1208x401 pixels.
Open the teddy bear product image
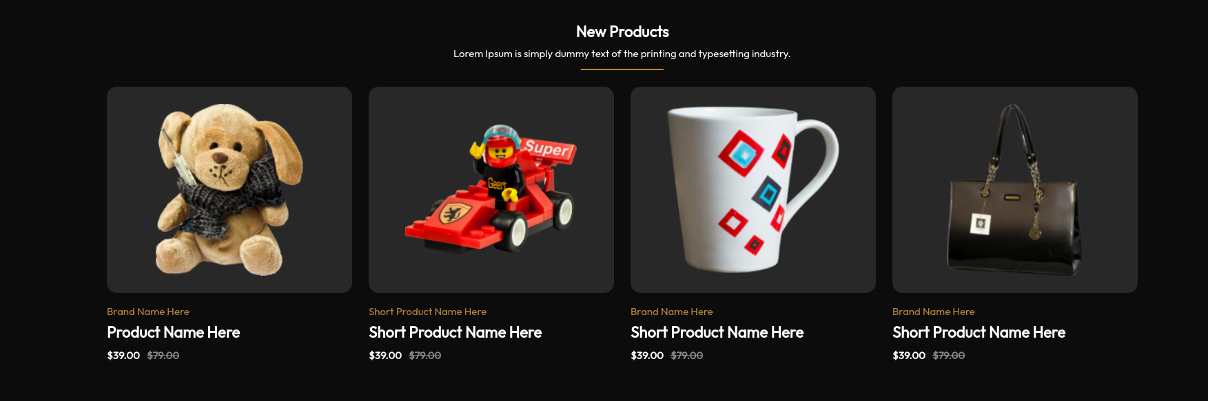click(x=229, y=189)
